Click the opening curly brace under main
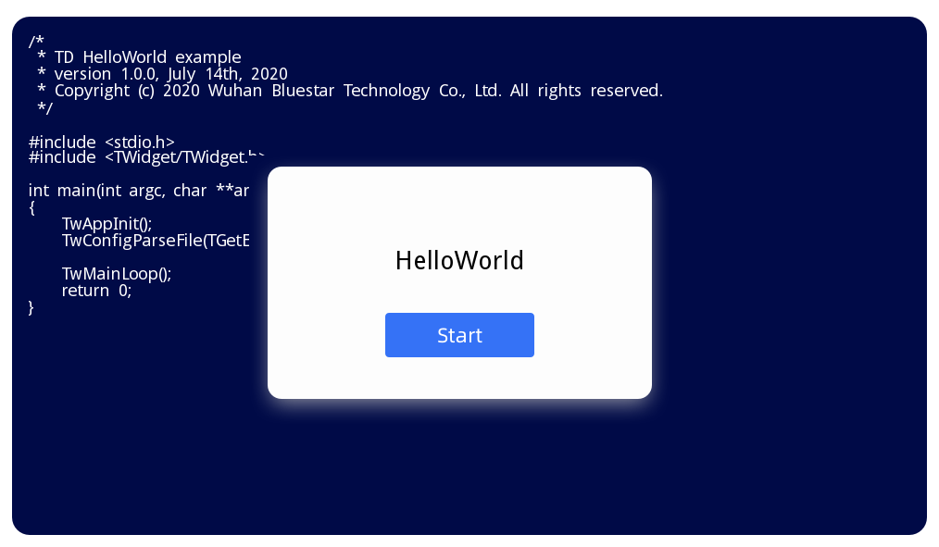 pyautogui.click(x=31, y=208)
